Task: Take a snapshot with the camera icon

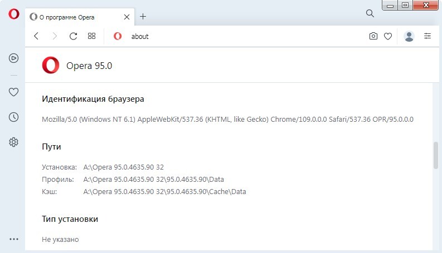Action: pos(373,36)
